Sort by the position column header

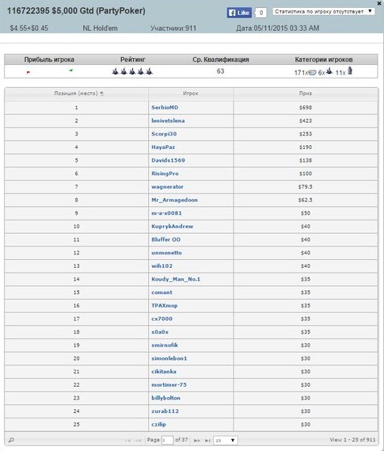pyautogui.click(x=76, y=94)
